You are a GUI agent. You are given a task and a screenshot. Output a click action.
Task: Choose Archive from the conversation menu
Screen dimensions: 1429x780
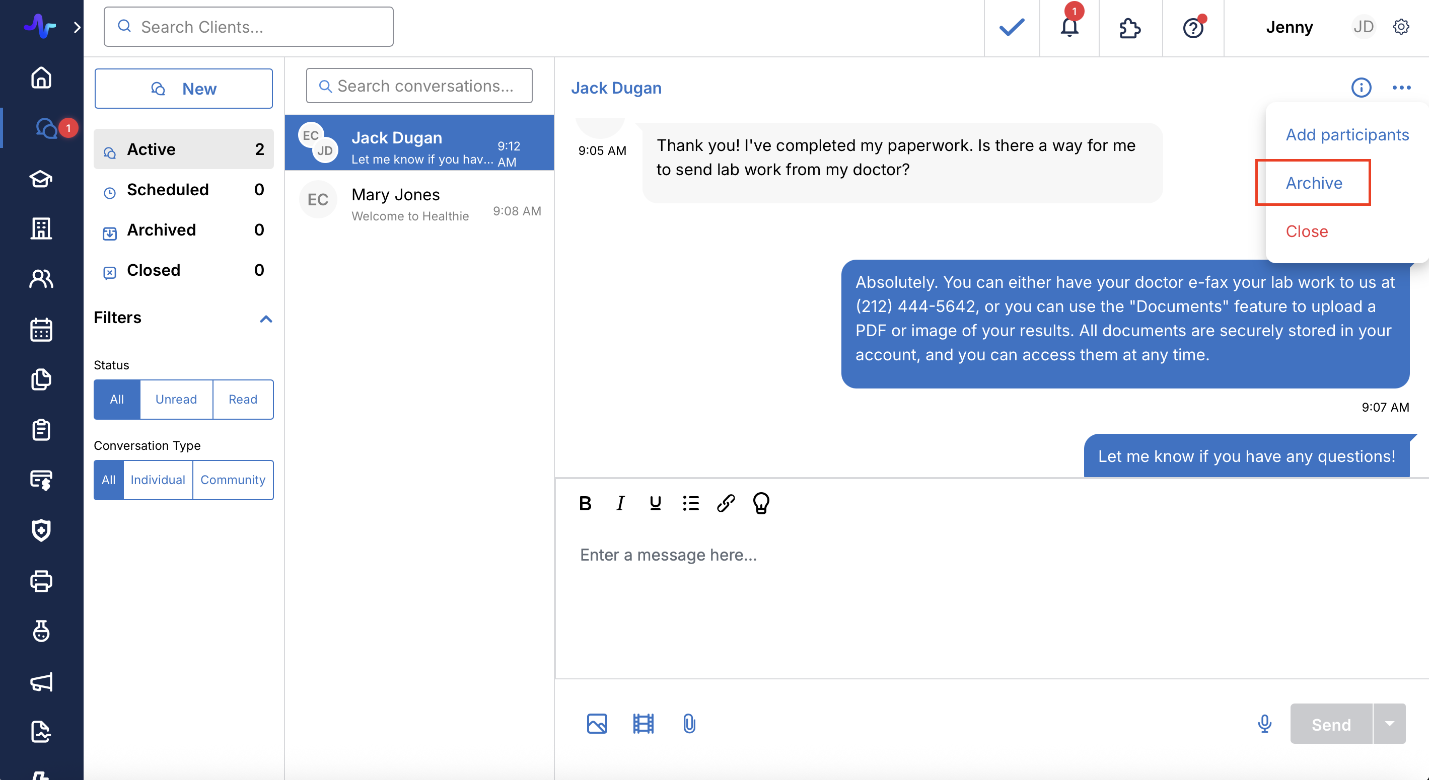point(1314,183)
